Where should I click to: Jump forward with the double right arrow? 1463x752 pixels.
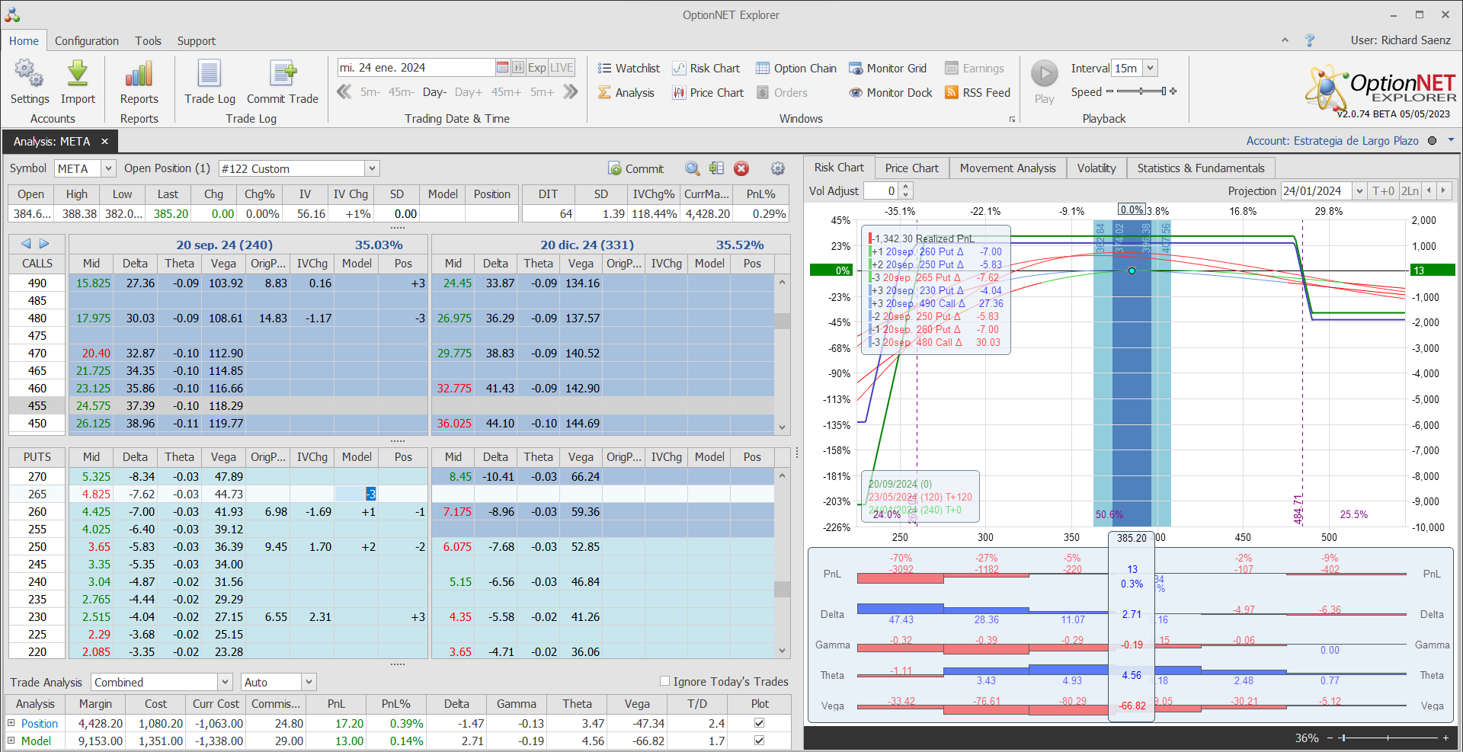coord(571,92)
